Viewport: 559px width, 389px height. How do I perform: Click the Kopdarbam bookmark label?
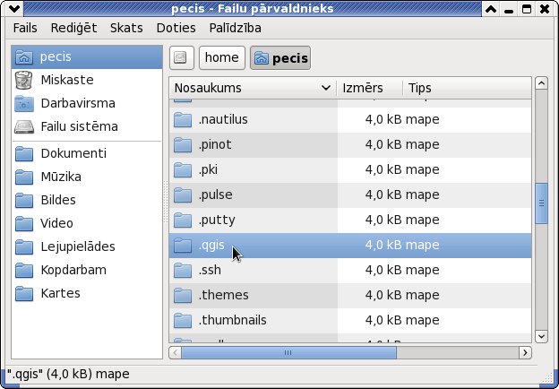click(x=73, y=271)
